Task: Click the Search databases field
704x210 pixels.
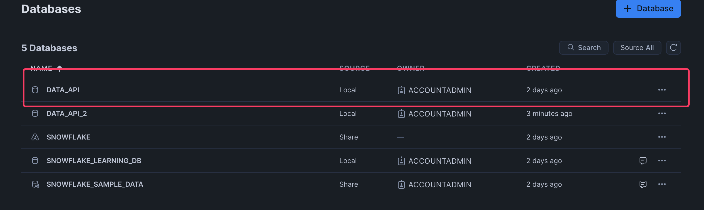Action: pyautogui.click(x=584, y=48)
